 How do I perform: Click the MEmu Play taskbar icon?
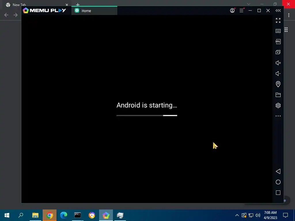coord(106,215)
